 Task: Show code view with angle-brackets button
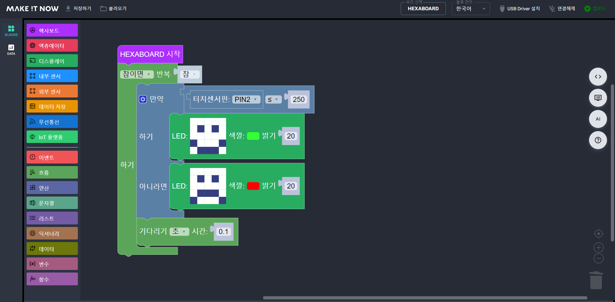[x=598, y=77]
